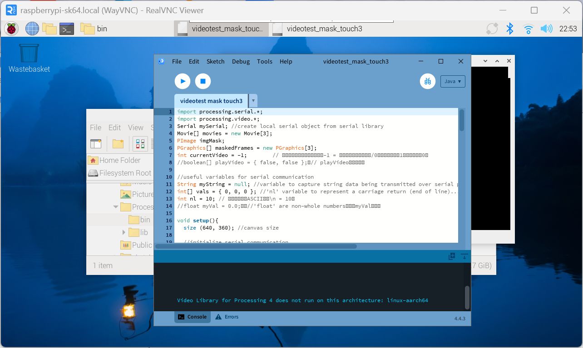The height and width of the screenshot is (348, 583).
Task: Click the 22:53 clock
Action: coord(568,29)
